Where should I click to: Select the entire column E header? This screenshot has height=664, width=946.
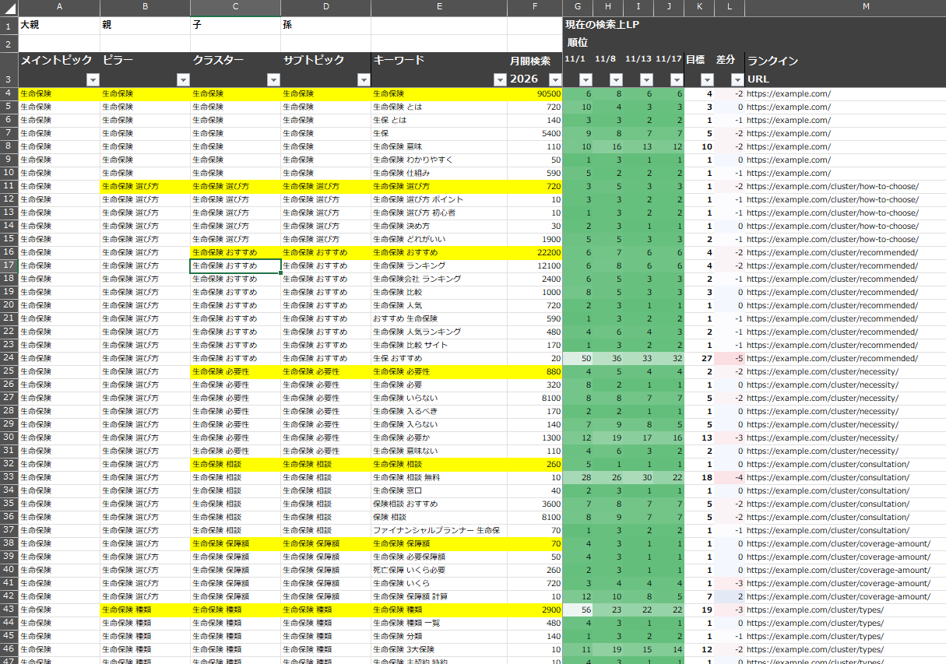tap(439, 7)
